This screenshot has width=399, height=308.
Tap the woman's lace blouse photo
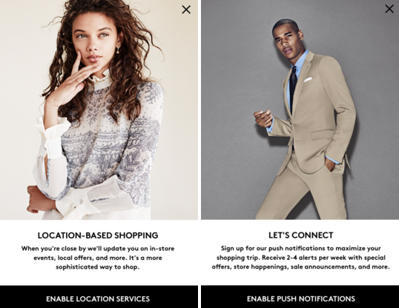click(x=99, y=110)
